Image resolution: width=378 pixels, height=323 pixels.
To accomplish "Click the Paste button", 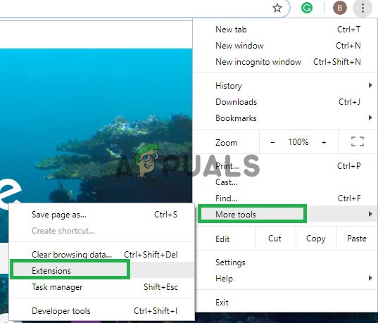I will click(x=357, y=239).
